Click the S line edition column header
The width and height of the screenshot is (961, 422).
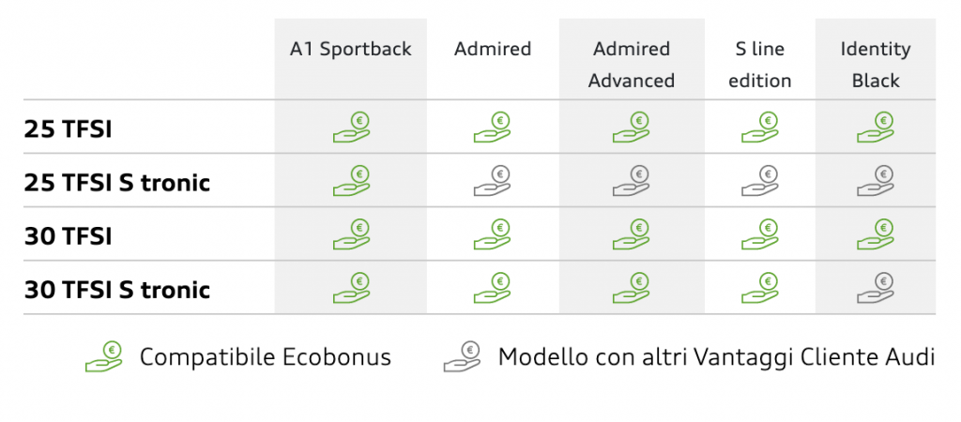tap(760, 65)
